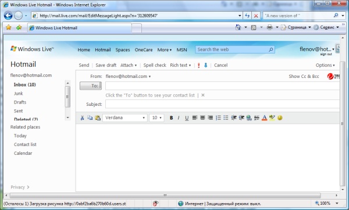Decrease indent of the text
This screenshot has height=210, width=349.
(x=234, y=118)
